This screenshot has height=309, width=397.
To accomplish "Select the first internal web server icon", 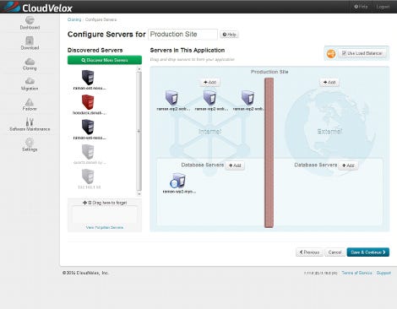I will [x=171, y=98].
